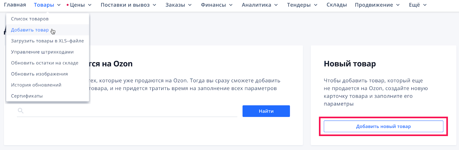Click the search magnifier icon
Screen dimensions: 459x150
[21, 111]
